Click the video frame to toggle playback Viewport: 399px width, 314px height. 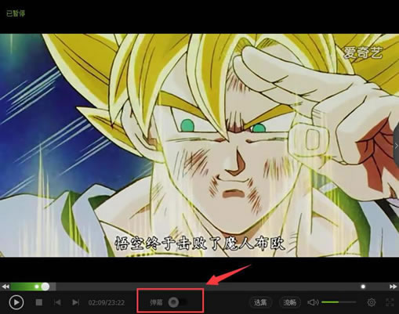pos(199,145)
